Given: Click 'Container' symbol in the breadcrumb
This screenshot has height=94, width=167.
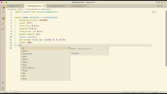Looking at the screenshot, I should pyautogui.click(x=47, y=9).
